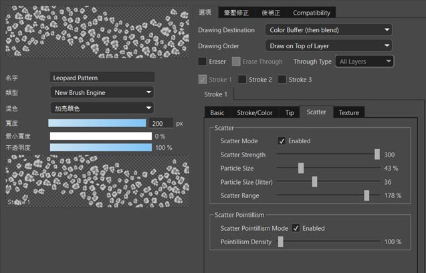
Task: Uncheck Scatter Pointillism Mode Enabled
Action: pos(296,228)
